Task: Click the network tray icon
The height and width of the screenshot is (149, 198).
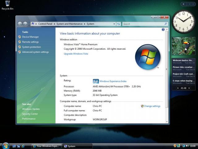Action: (x=184, y=146)
